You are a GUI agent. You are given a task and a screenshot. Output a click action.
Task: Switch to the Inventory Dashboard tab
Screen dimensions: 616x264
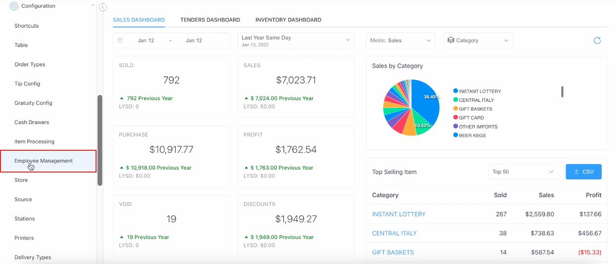[288, 20]
